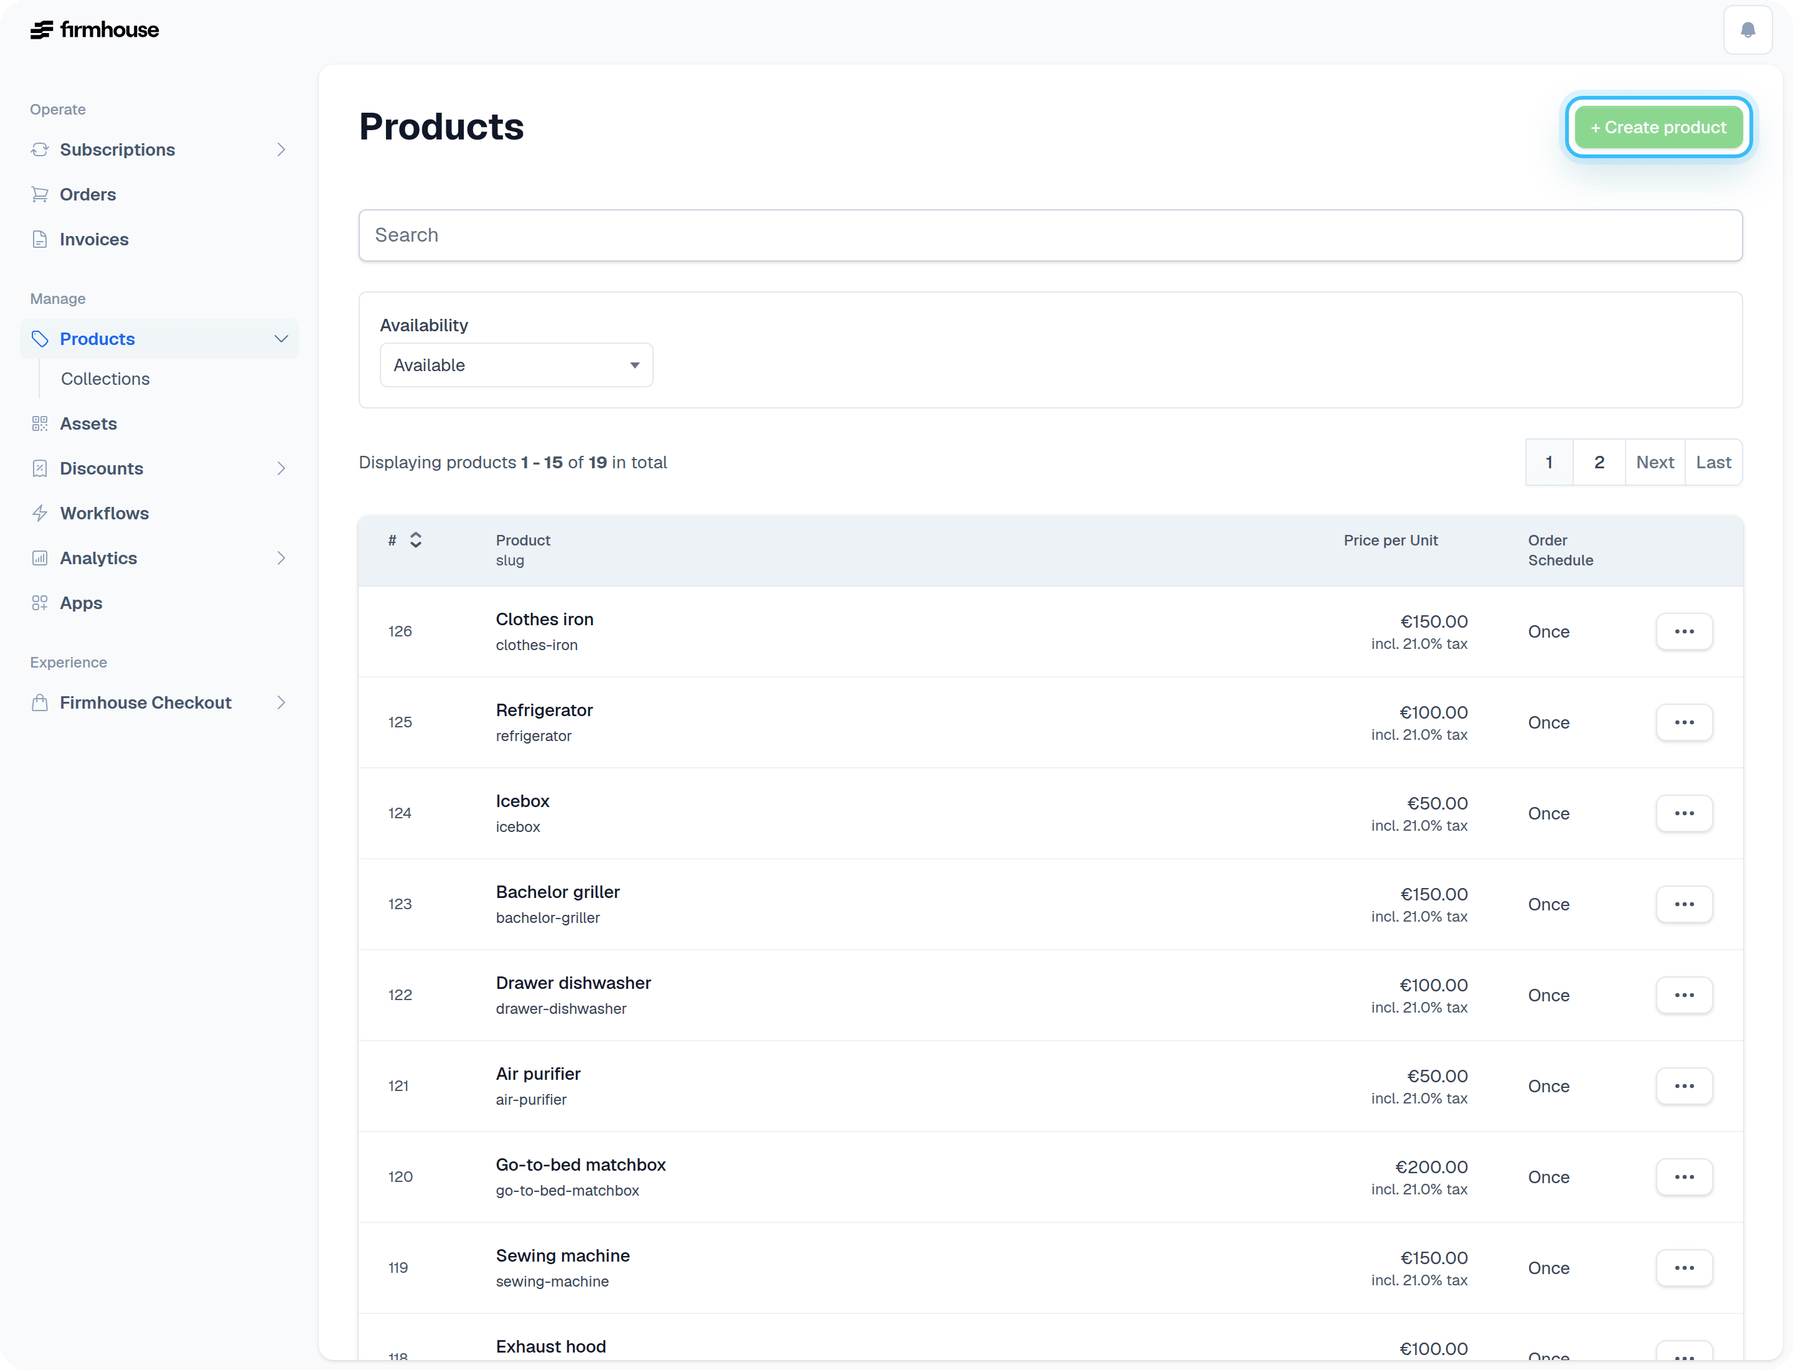The image size is (1793, 1370).
Task: Click the Invoices document icon
Action: coord(39,239)
